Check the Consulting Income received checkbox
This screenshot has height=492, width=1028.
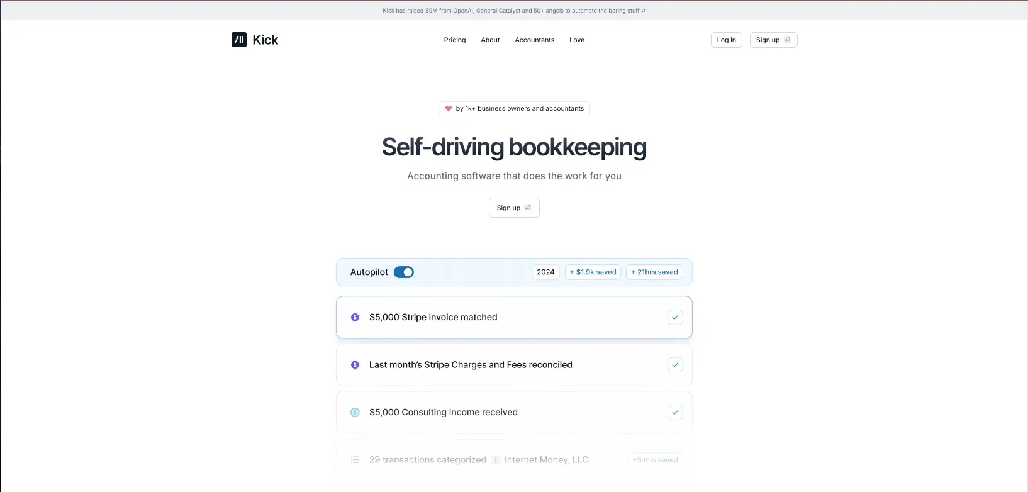tap(674, 413)
